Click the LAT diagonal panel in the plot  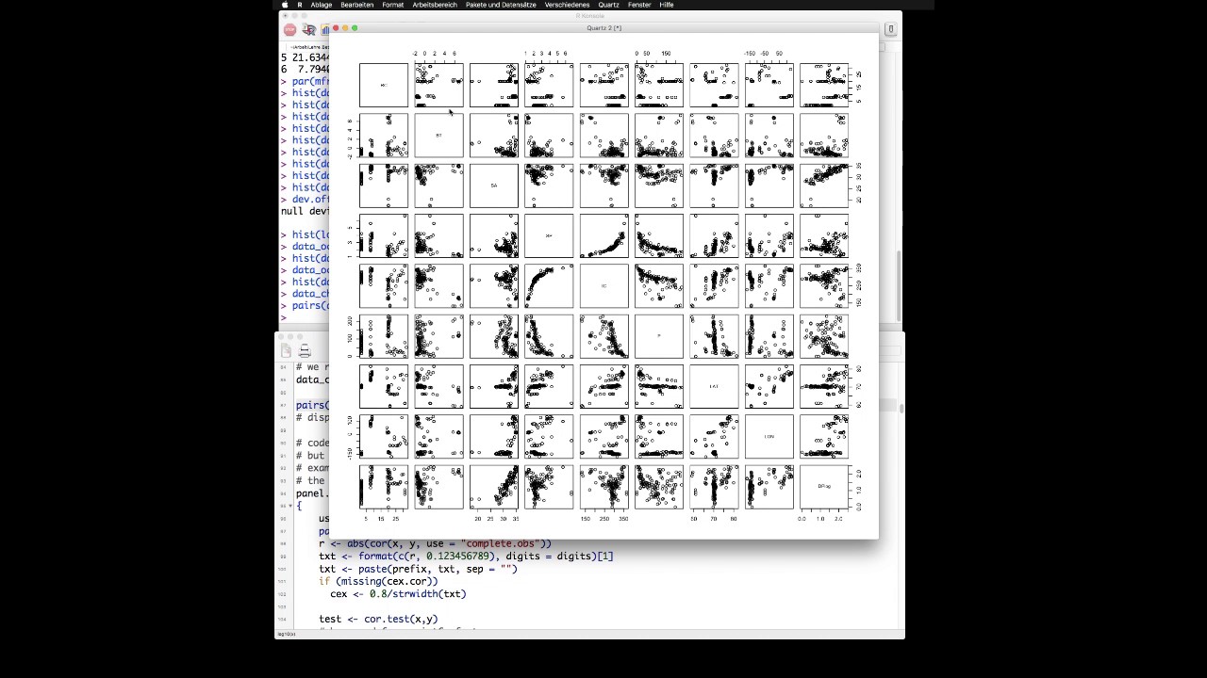click(714, 386)
